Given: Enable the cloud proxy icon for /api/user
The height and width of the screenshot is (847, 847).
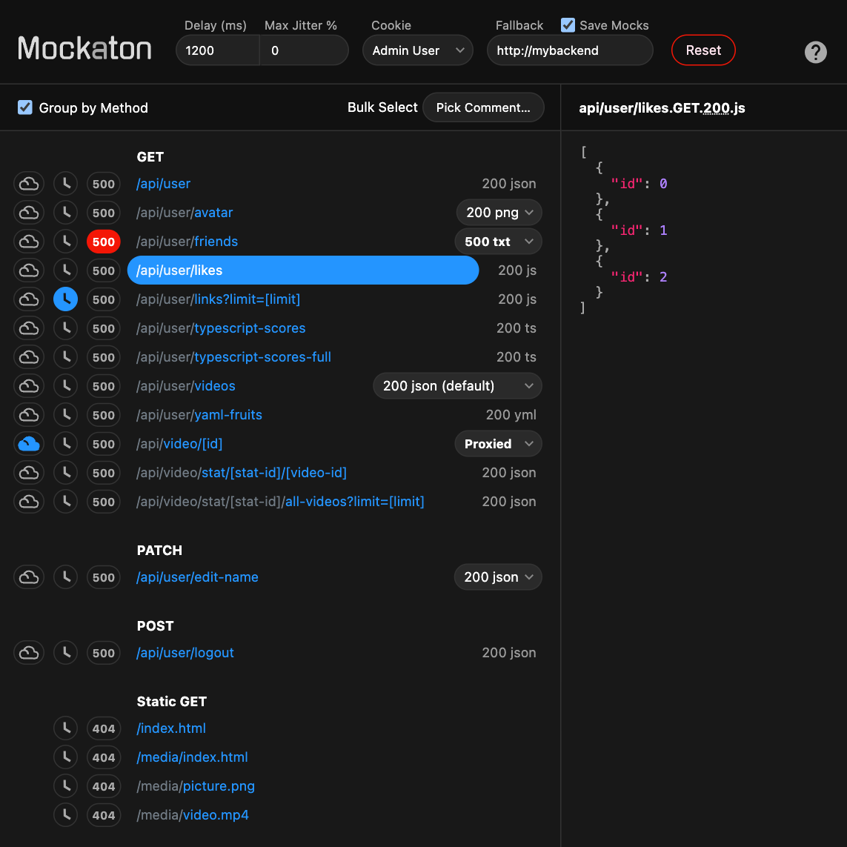Looking at the screenshot, I should click(28, 183).
